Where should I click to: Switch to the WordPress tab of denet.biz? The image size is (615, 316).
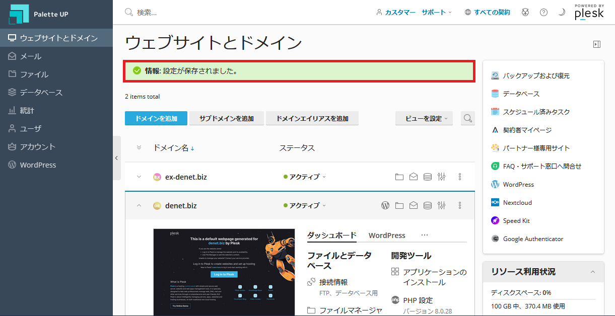coord(387,235)
